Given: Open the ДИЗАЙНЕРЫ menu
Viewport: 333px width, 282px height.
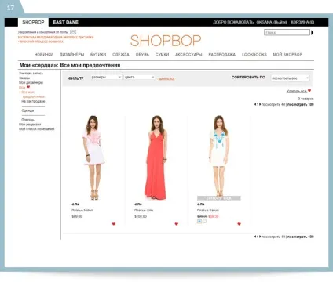Looking at the screenshot, I should pyautogui.click(x=72, y=55).
